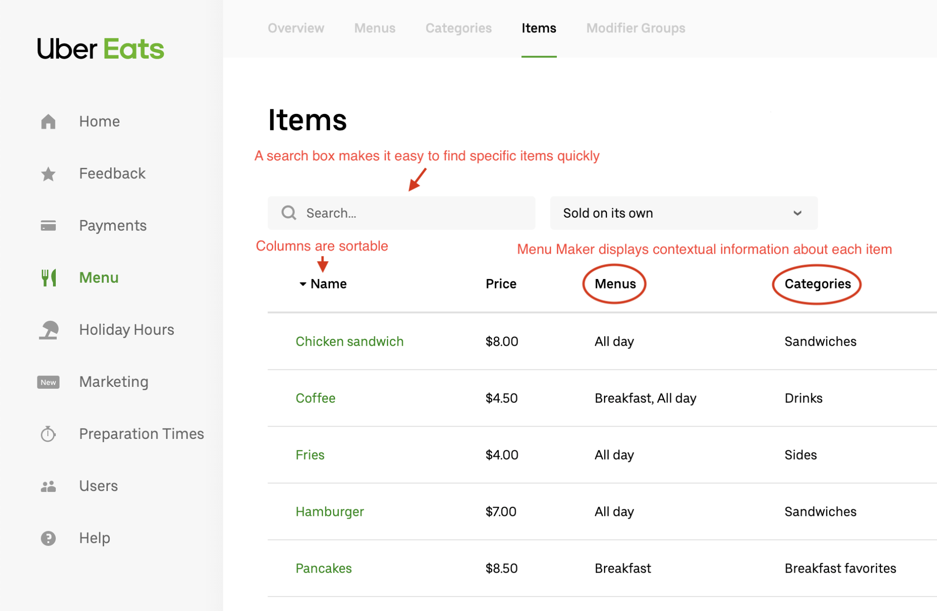This screenshot has width=937, height=611.
Task: Open the Sold on its own dropdown
Action: click(x=684, y=213)
